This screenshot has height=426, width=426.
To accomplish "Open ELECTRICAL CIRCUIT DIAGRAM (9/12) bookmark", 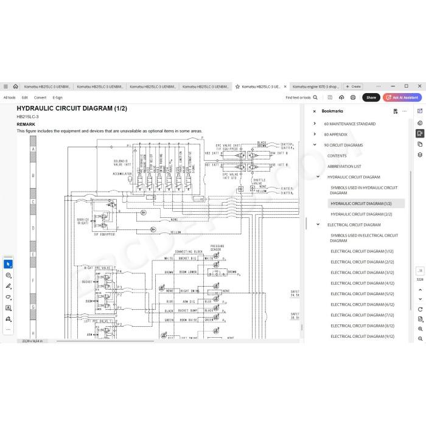I will (362, 337).
